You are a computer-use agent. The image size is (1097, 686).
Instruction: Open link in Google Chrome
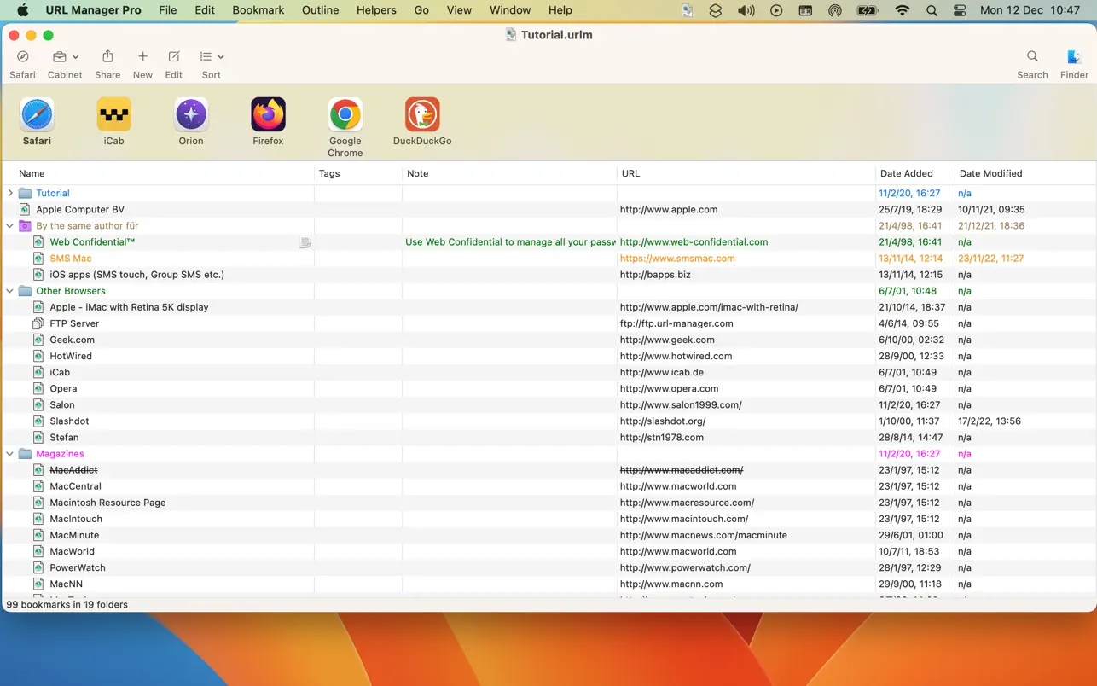point(345,114)
